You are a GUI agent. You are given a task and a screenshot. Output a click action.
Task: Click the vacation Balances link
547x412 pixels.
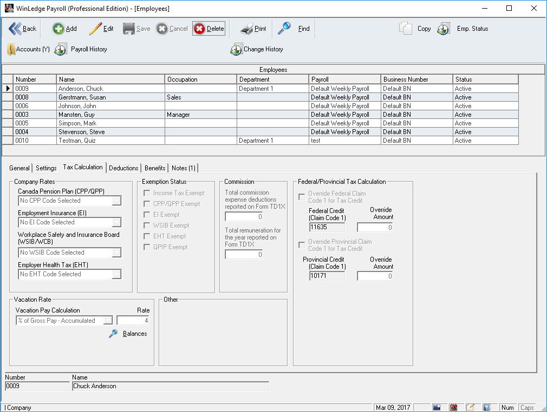coord(134,334)
